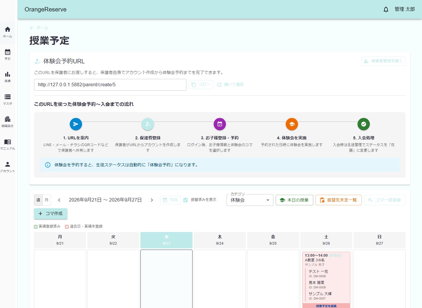
Task: Open 実績 in the sidebar
Action: coord(8,77)
